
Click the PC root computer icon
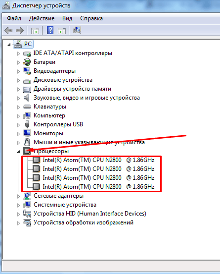pyautogui.click(x=18, y=44)
